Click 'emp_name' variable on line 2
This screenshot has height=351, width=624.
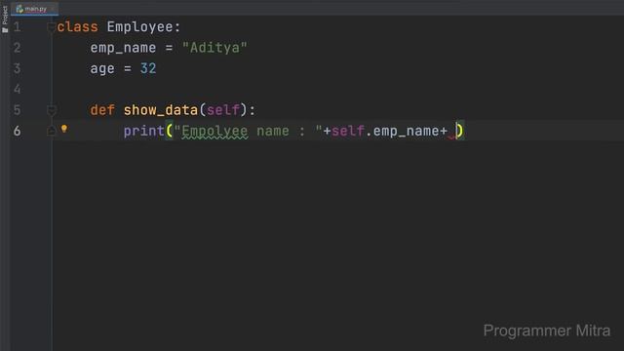123,48
